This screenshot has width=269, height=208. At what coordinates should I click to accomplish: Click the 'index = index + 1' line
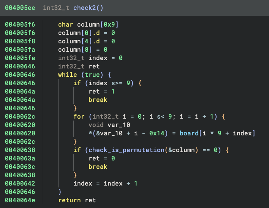[x=105, y=184]
